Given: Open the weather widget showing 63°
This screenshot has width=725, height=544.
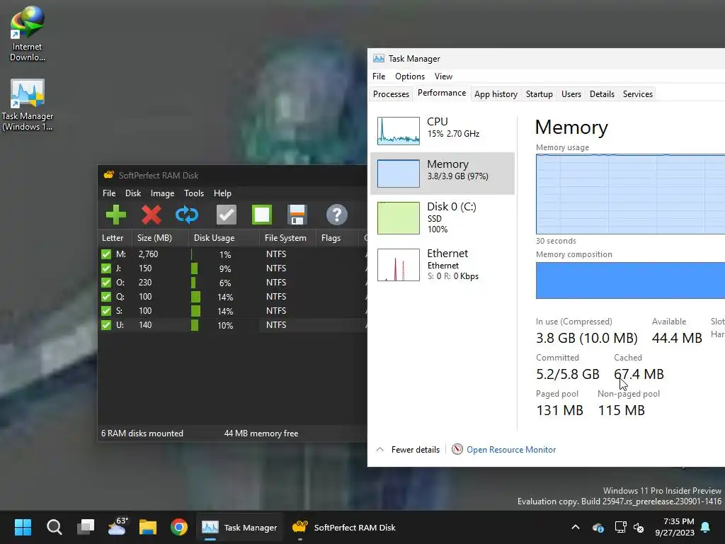Looking at the screenshot, I should 118,526.
